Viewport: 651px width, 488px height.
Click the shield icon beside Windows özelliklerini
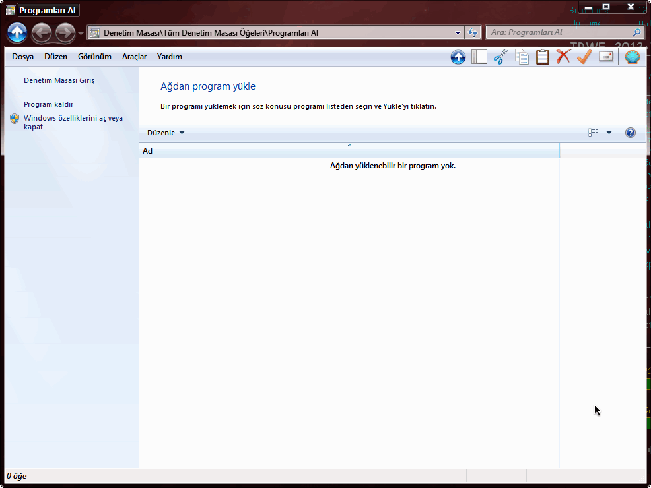[15, 119]
